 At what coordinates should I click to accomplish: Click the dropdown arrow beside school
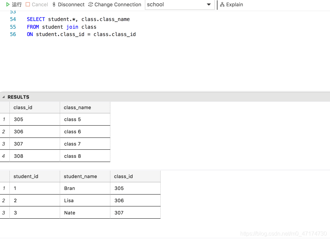(x=208, y=5)
